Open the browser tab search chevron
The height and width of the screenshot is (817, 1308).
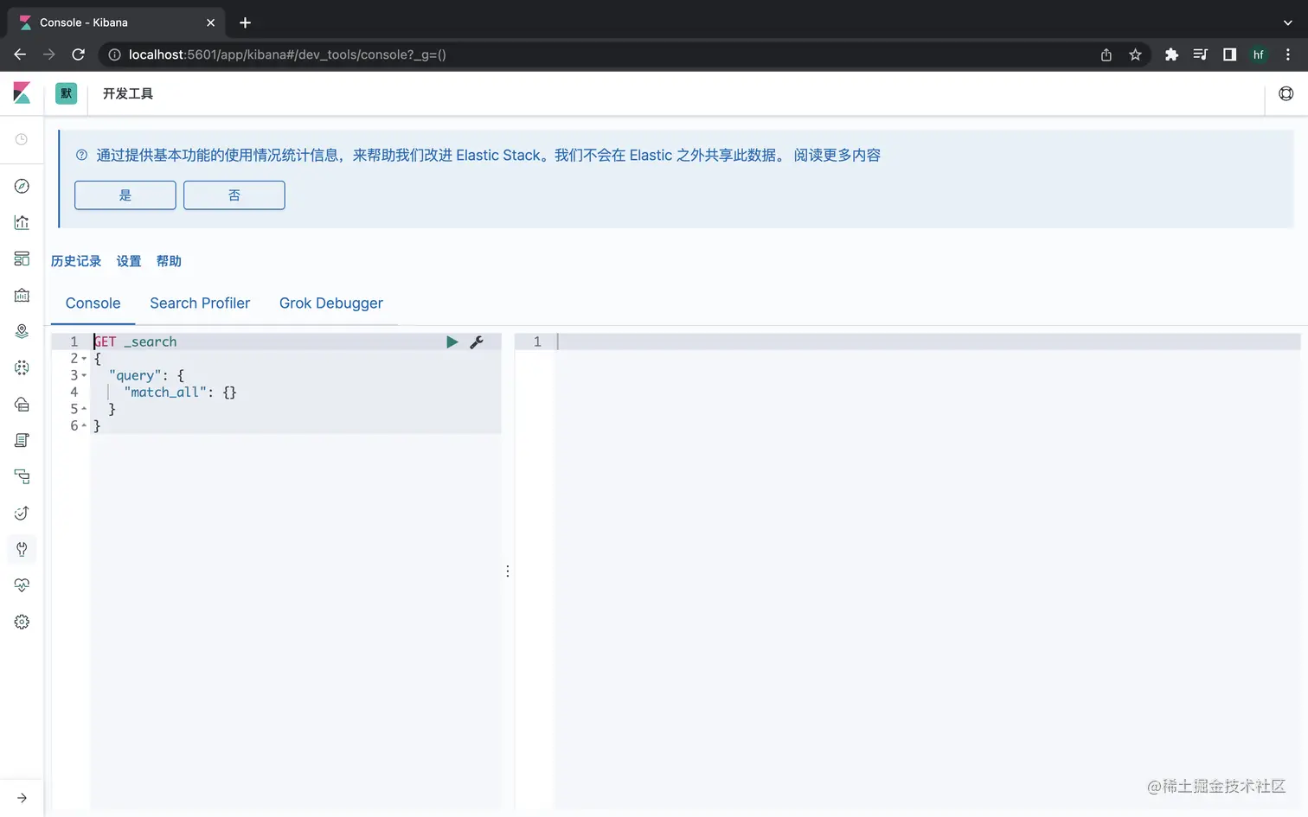[1288, 22]
